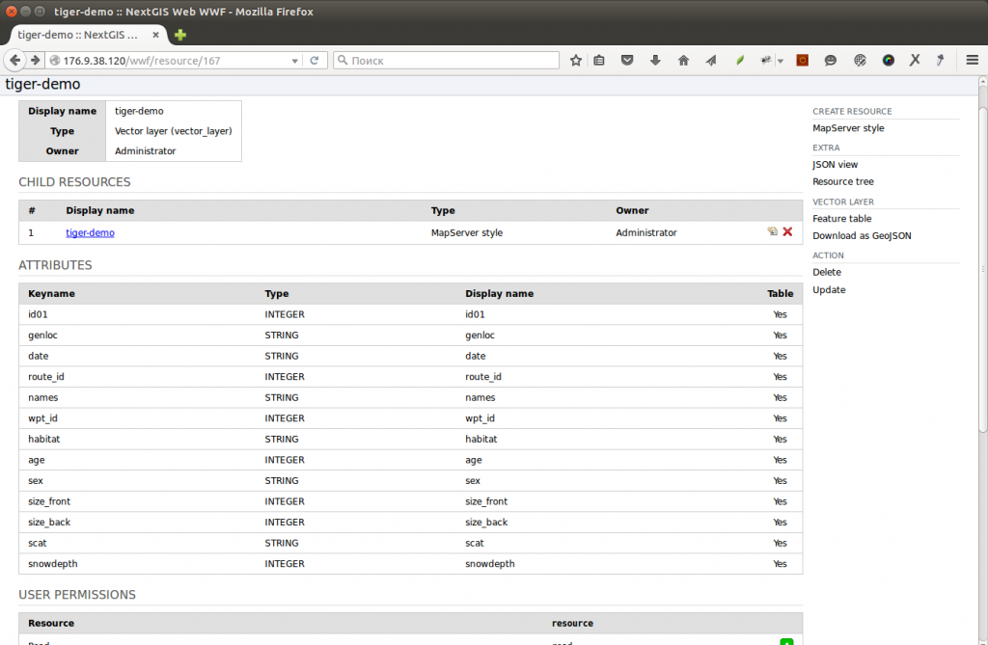The image size is (988, 645).
Task: Select Delete under the ACTION section
Action: pos(826,272)
